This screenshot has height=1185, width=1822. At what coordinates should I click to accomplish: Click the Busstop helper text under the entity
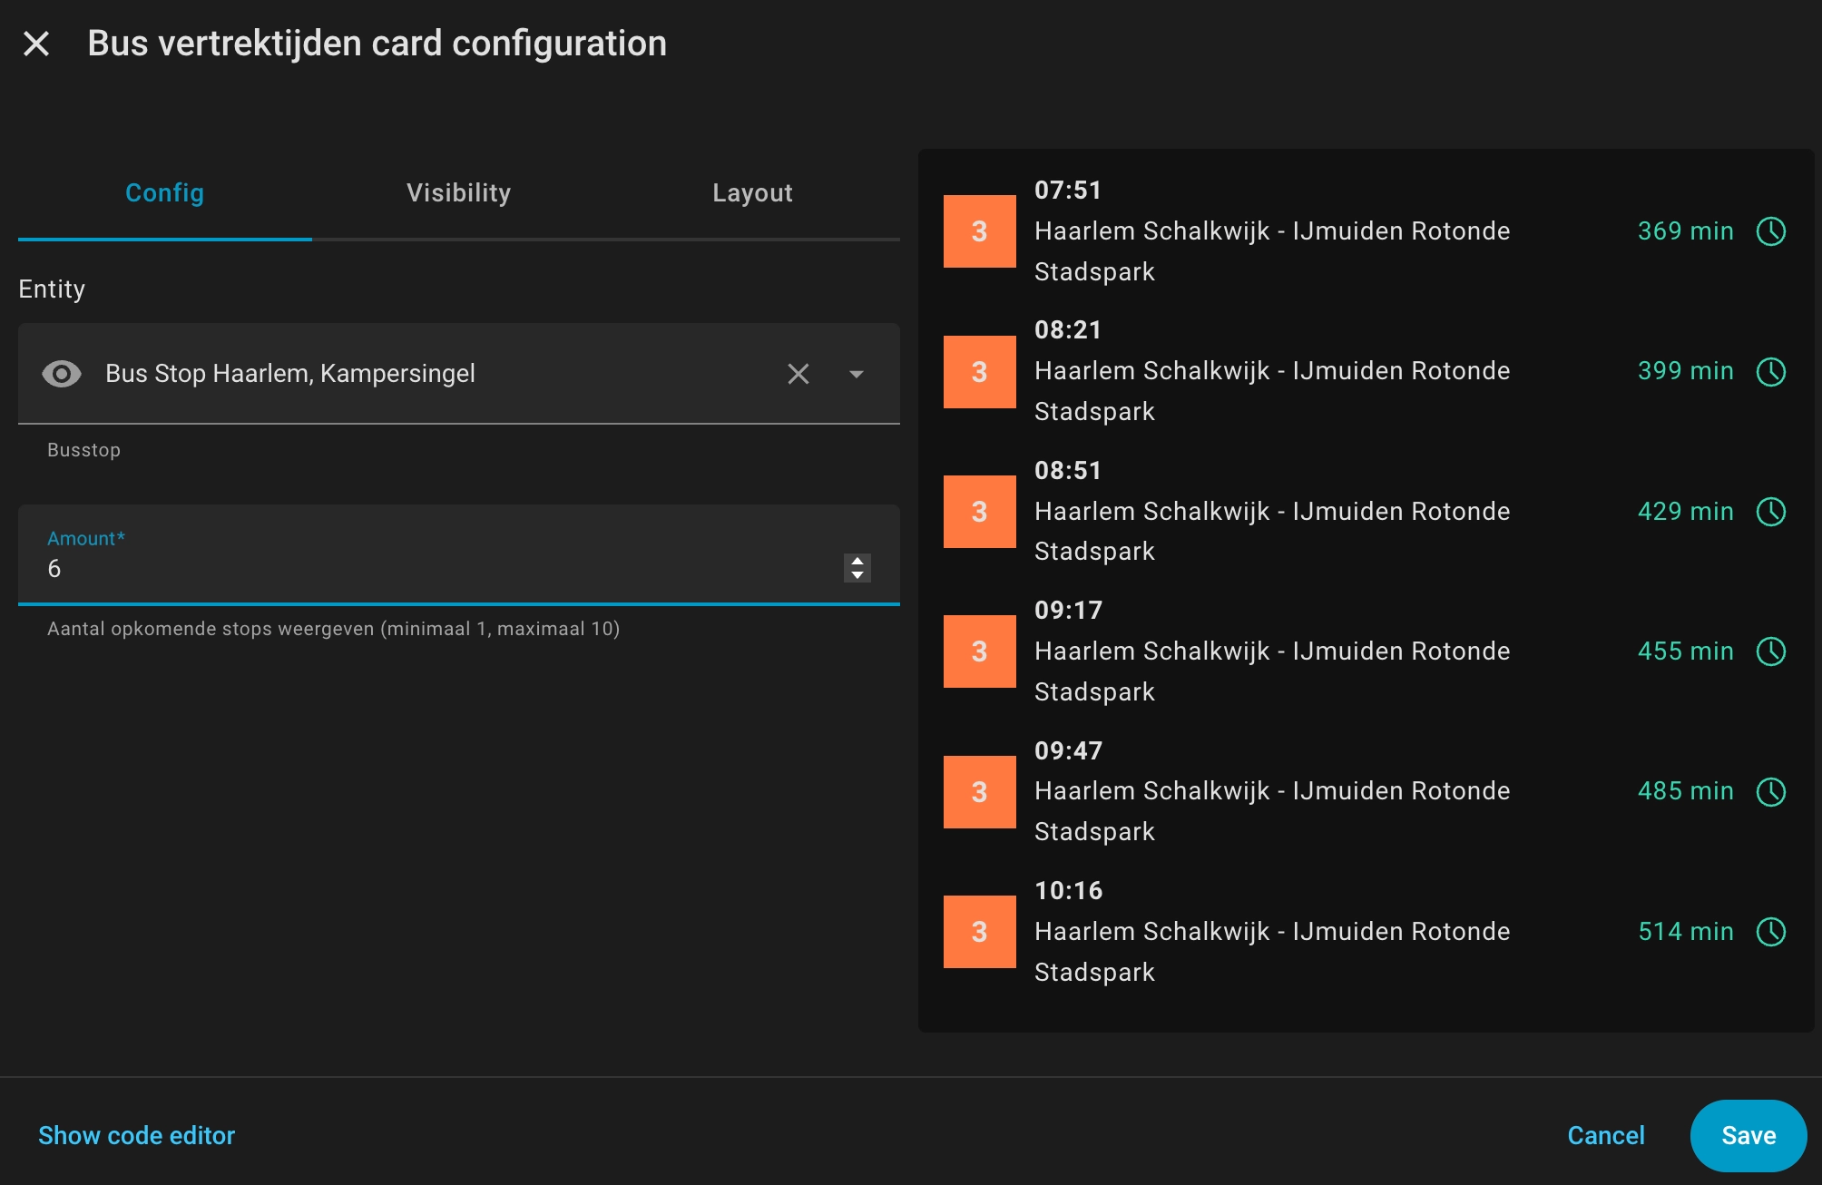[x=83, y=450]
